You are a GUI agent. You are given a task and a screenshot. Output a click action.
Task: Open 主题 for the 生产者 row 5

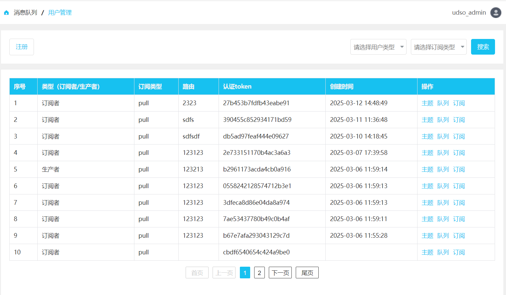pos(427,169)
